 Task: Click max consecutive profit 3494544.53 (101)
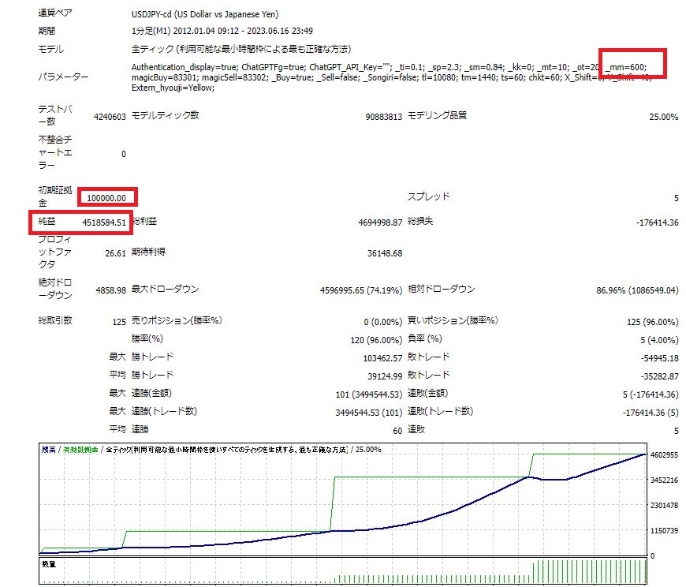pos(369,413)
